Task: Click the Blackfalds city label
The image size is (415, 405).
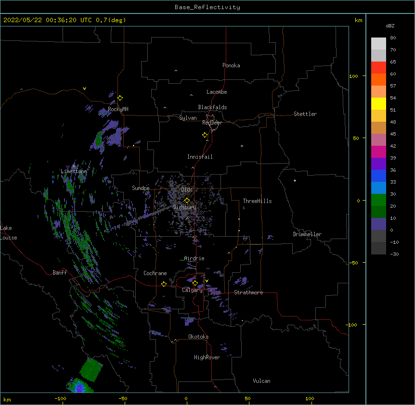Action: [212, 107]
